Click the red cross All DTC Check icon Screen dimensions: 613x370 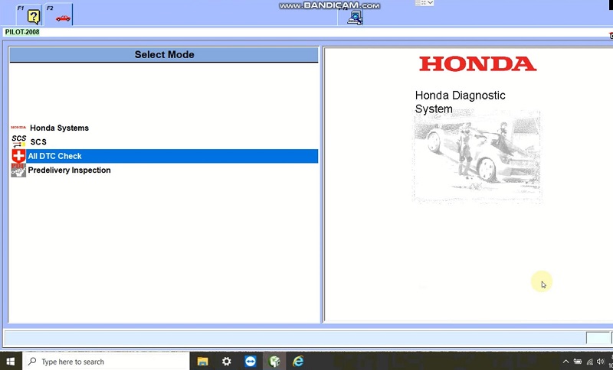click(x=18, y=156)
